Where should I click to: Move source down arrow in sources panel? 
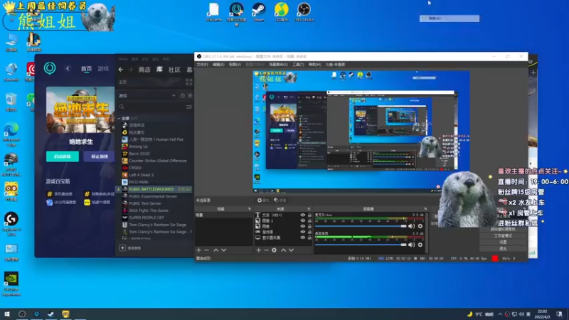tap(292, 250)
